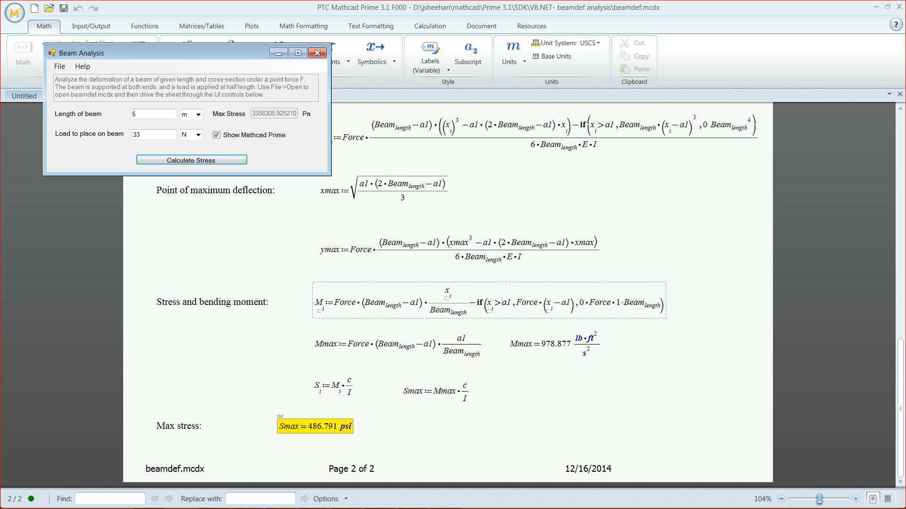
Task: Click the Save disk icon
Action: pyautogui.click(x=64, y=8)
